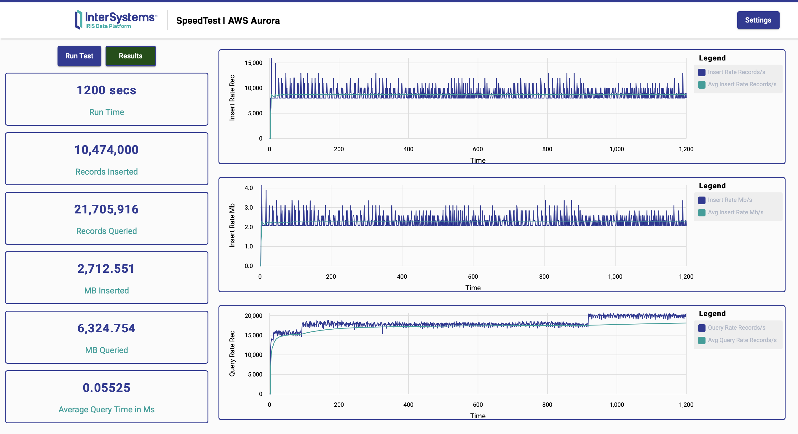Toggle Query Rate Records/s series swatch

click(x=702, y=328)
